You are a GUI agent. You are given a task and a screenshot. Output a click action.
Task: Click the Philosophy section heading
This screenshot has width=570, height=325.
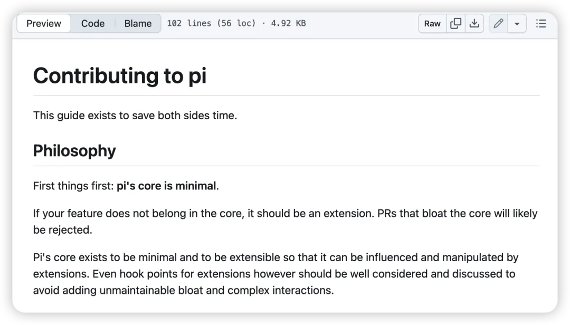pos(74,150)
